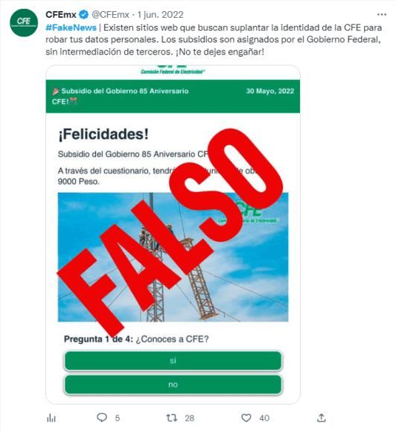Click the green Subsidio del Gobierno banner

coord(173,96)
